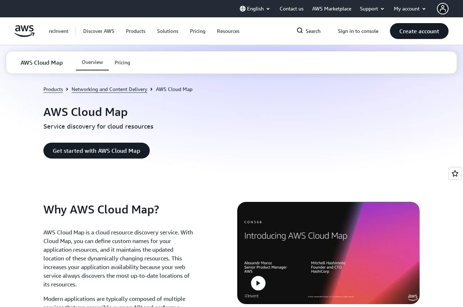This screenshot has width=463, height=307.
Task: Click the globe language icon
Action: (243, 9)
